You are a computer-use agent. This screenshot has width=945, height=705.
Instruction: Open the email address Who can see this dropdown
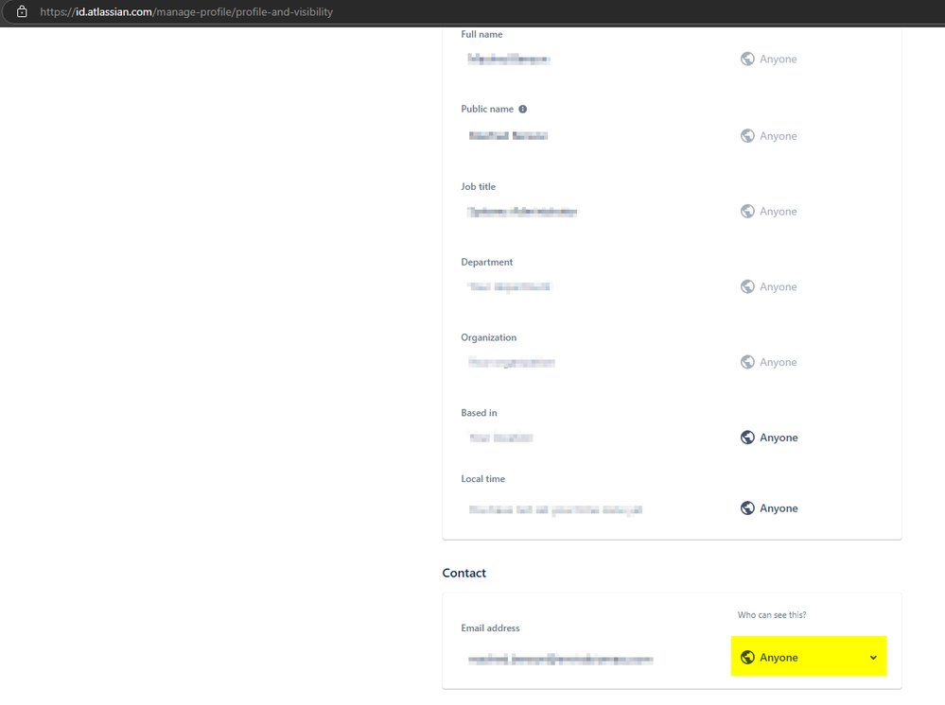point(808,657)
